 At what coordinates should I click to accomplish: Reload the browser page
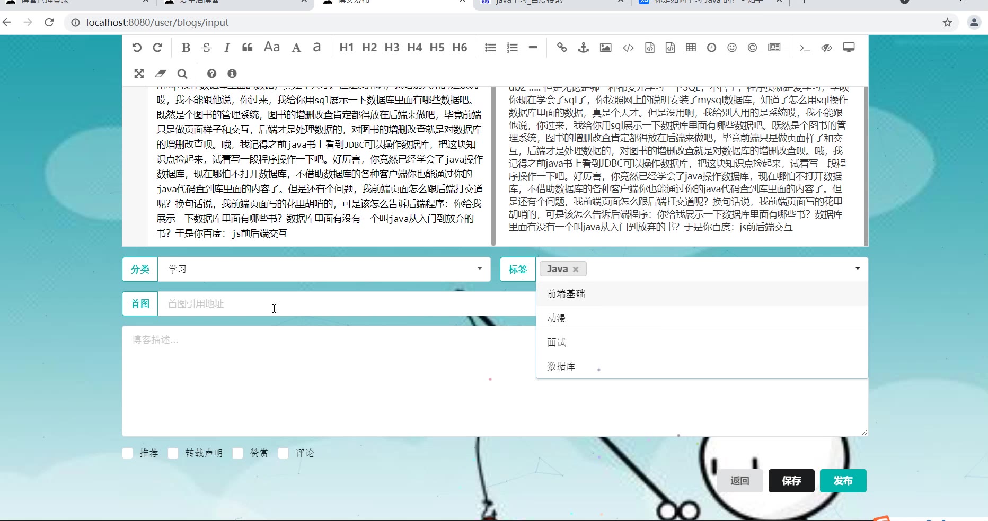coord(49,22)
